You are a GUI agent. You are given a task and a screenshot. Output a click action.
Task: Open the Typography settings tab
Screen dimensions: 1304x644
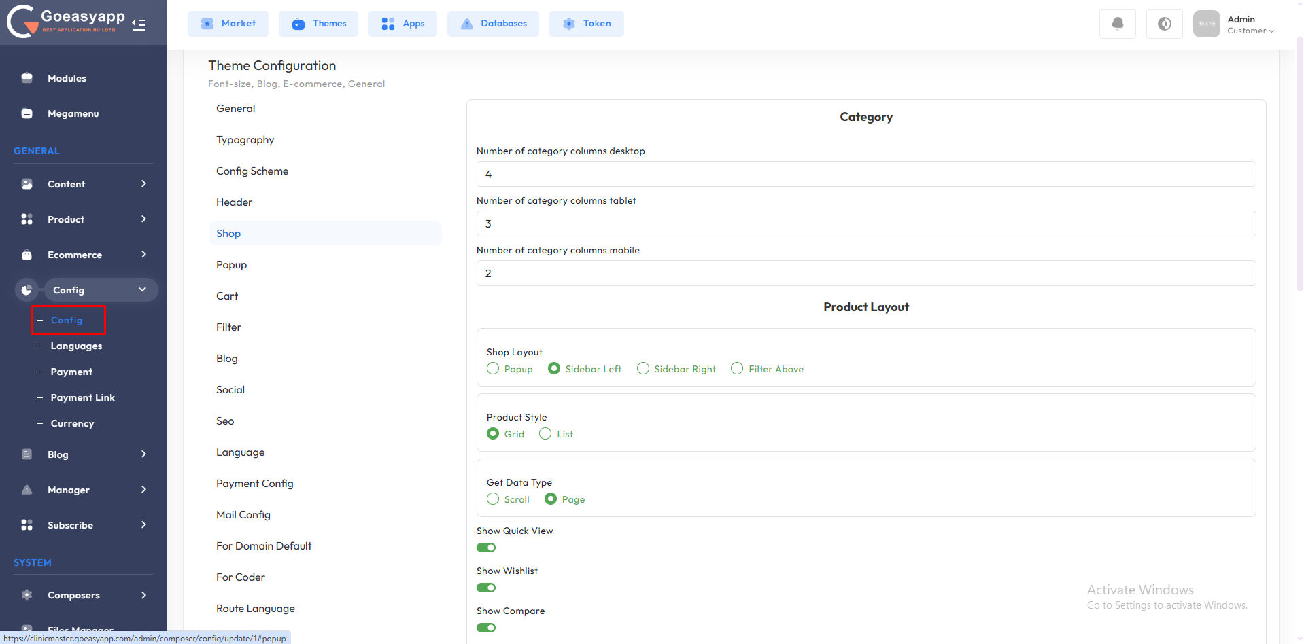pos(245,140)
